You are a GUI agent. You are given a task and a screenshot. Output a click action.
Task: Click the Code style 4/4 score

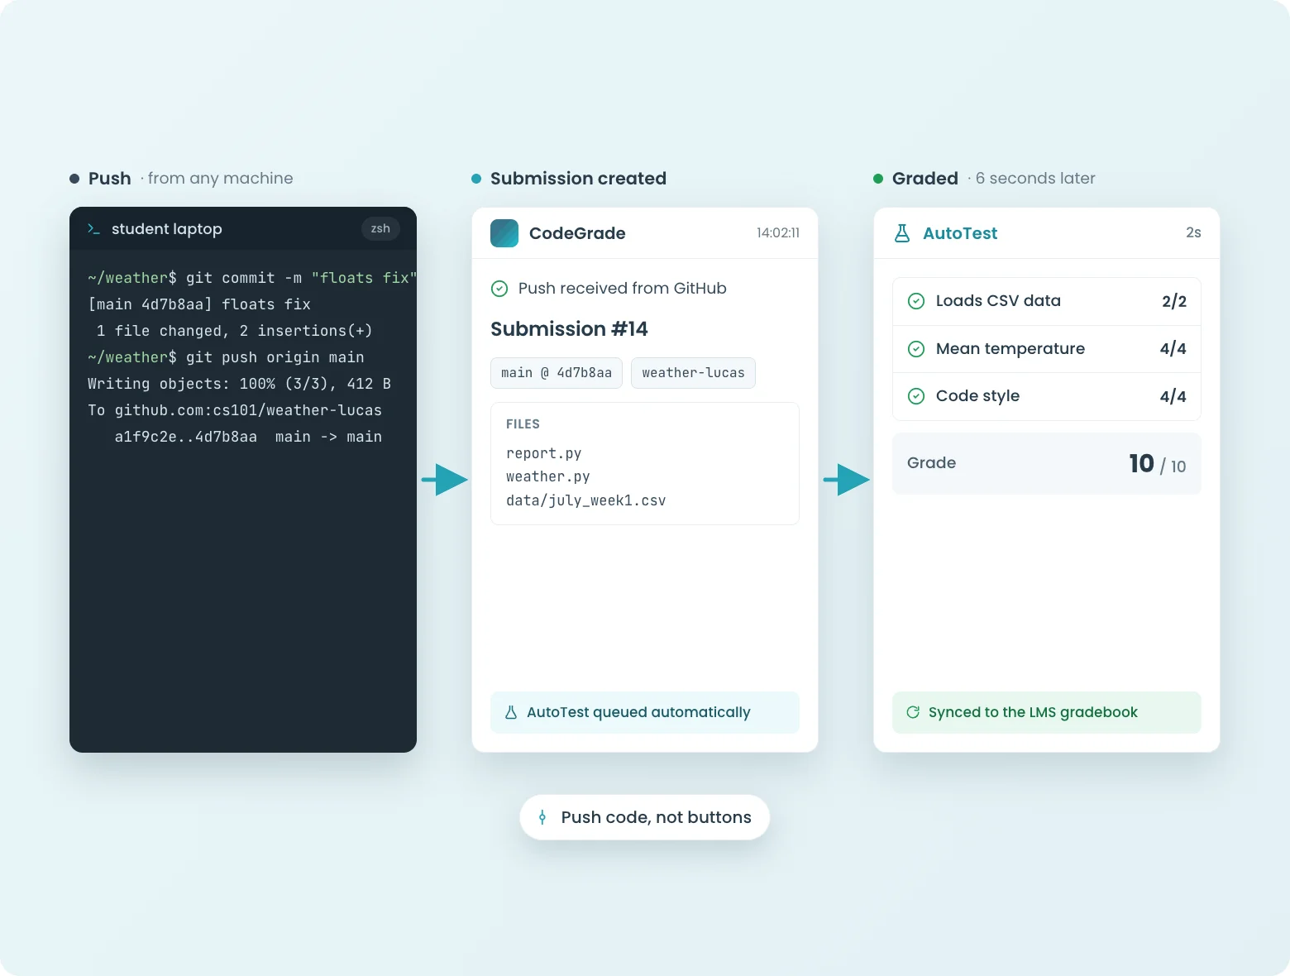click(x=1173, y=396)
